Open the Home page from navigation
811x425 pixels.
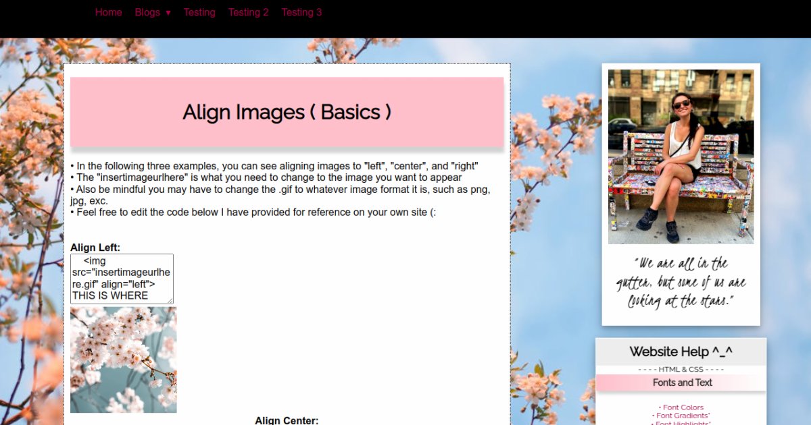tap(108, 12)
